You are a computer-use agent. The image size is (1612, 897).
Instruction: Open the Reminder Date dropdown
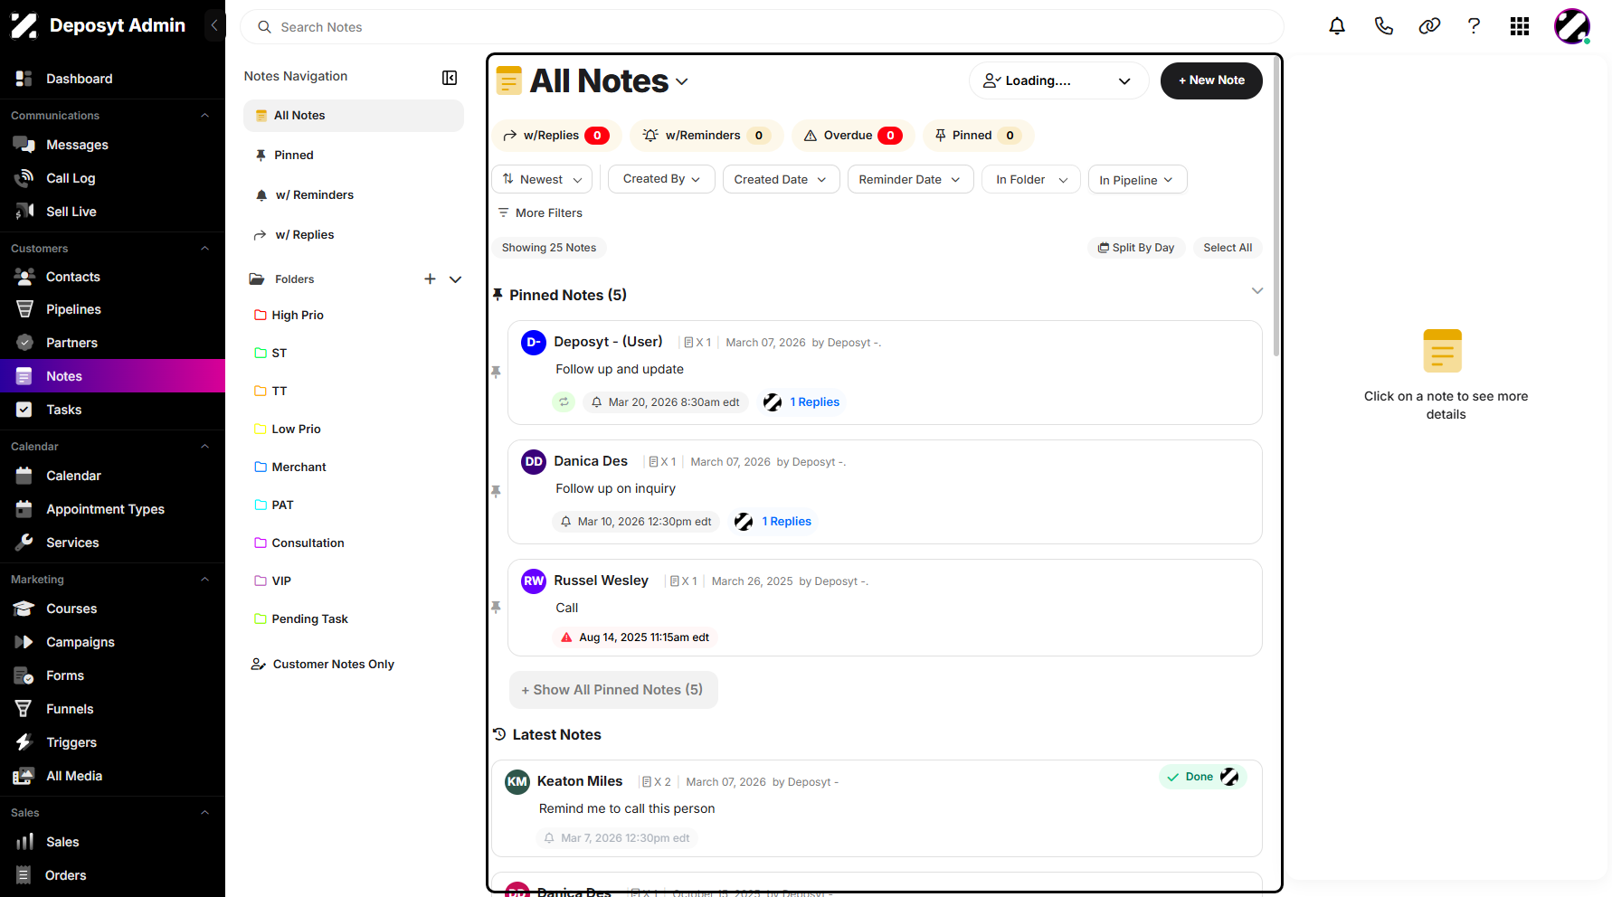(910, 179)
